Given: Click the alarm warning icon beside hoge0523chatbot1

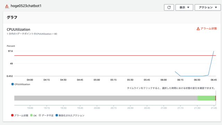Looking at the screenshot, I should pyautogui.click(x=7, y=6).
